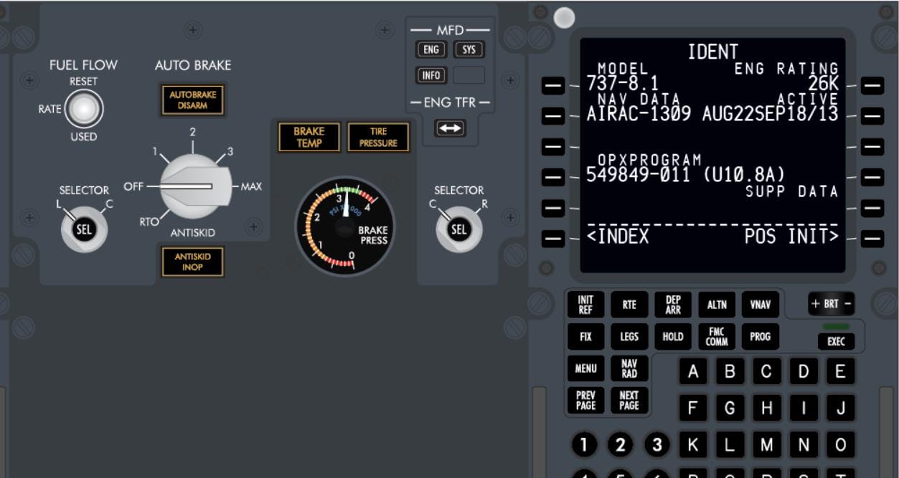Decrease CDU brightness with BRT minus
899x478 pixels.
848,304
